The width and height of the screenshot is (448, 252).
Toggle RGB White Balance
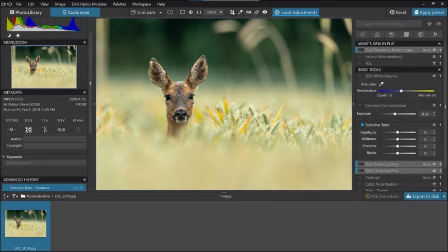[361, 76]
